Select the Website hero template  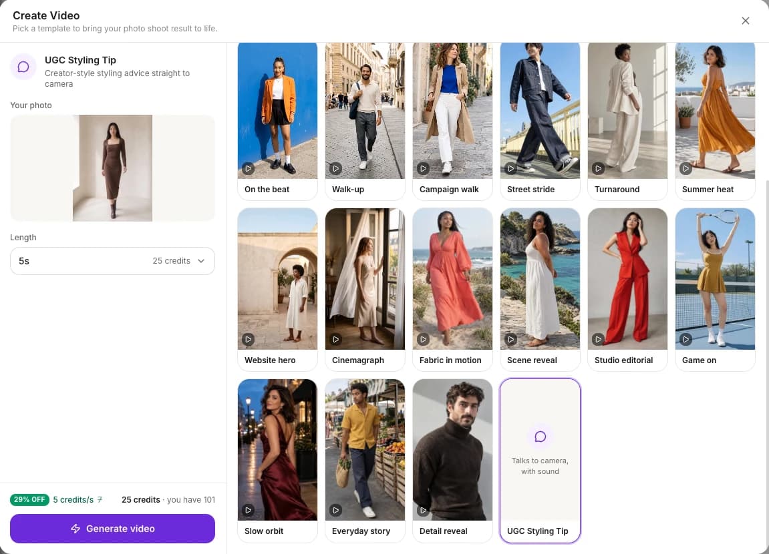[277, 290]
